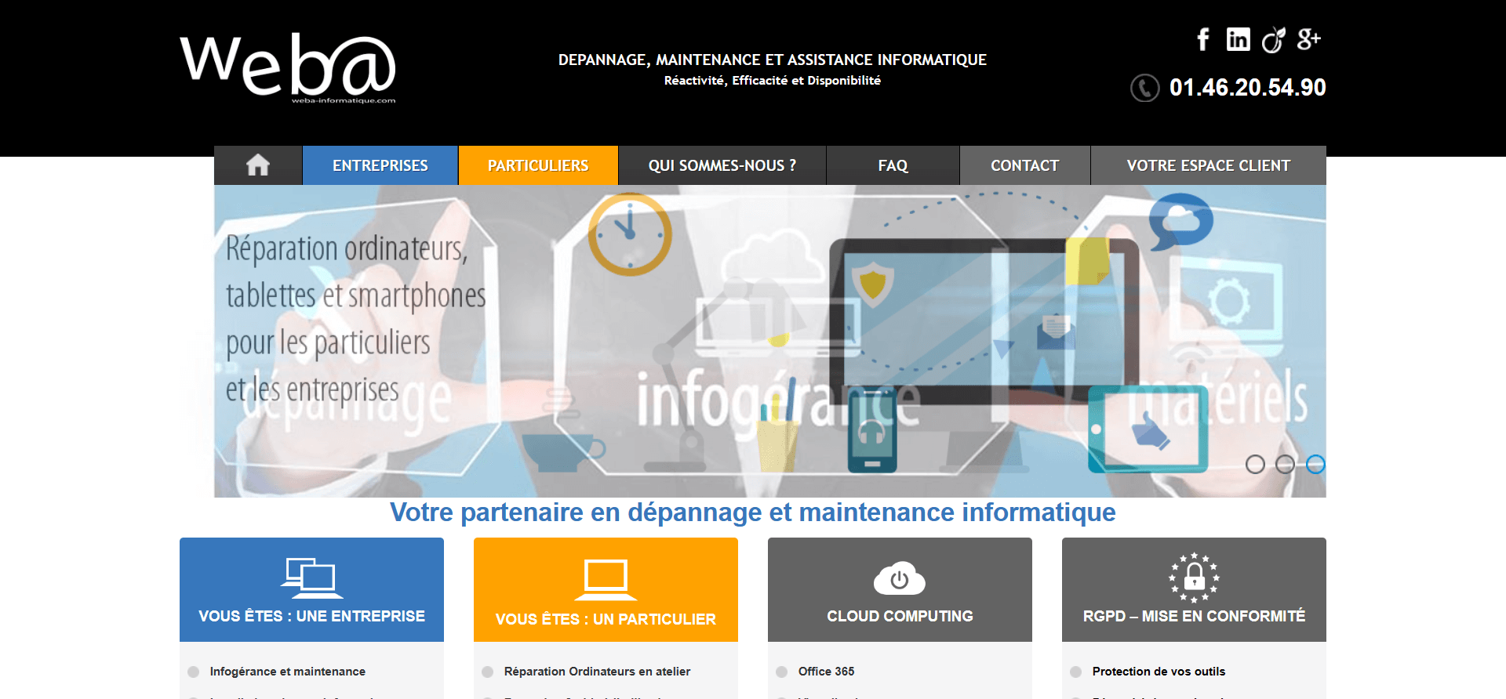Open the Facebook page icon
Image resolution: width=1506 pixels, height=699 pixels.
click(1203, 39)
